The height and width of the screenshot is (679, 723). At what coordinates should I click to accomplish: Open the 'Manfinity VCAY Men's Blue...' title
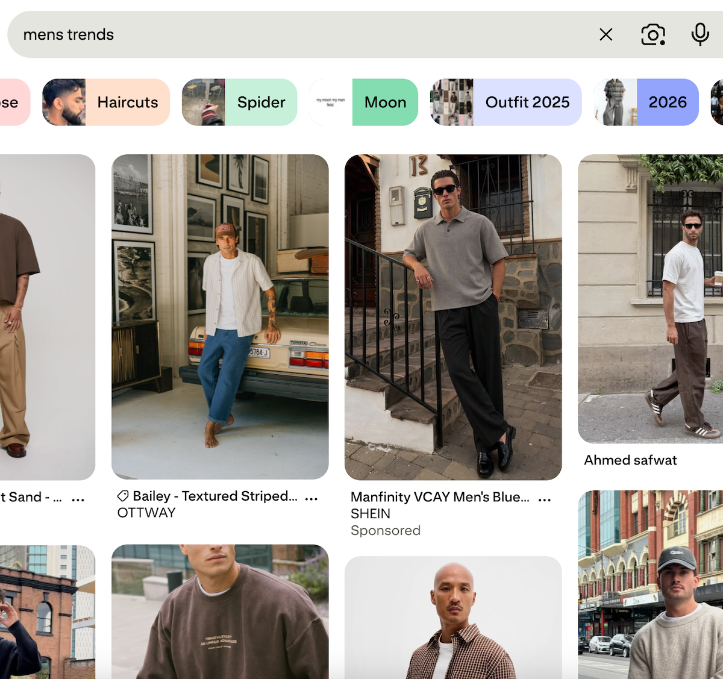click(x=440, y=497)
